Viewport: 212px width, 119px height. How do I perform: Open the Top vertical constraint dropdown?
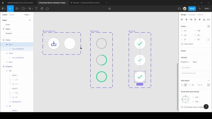[x=197, y=101]
